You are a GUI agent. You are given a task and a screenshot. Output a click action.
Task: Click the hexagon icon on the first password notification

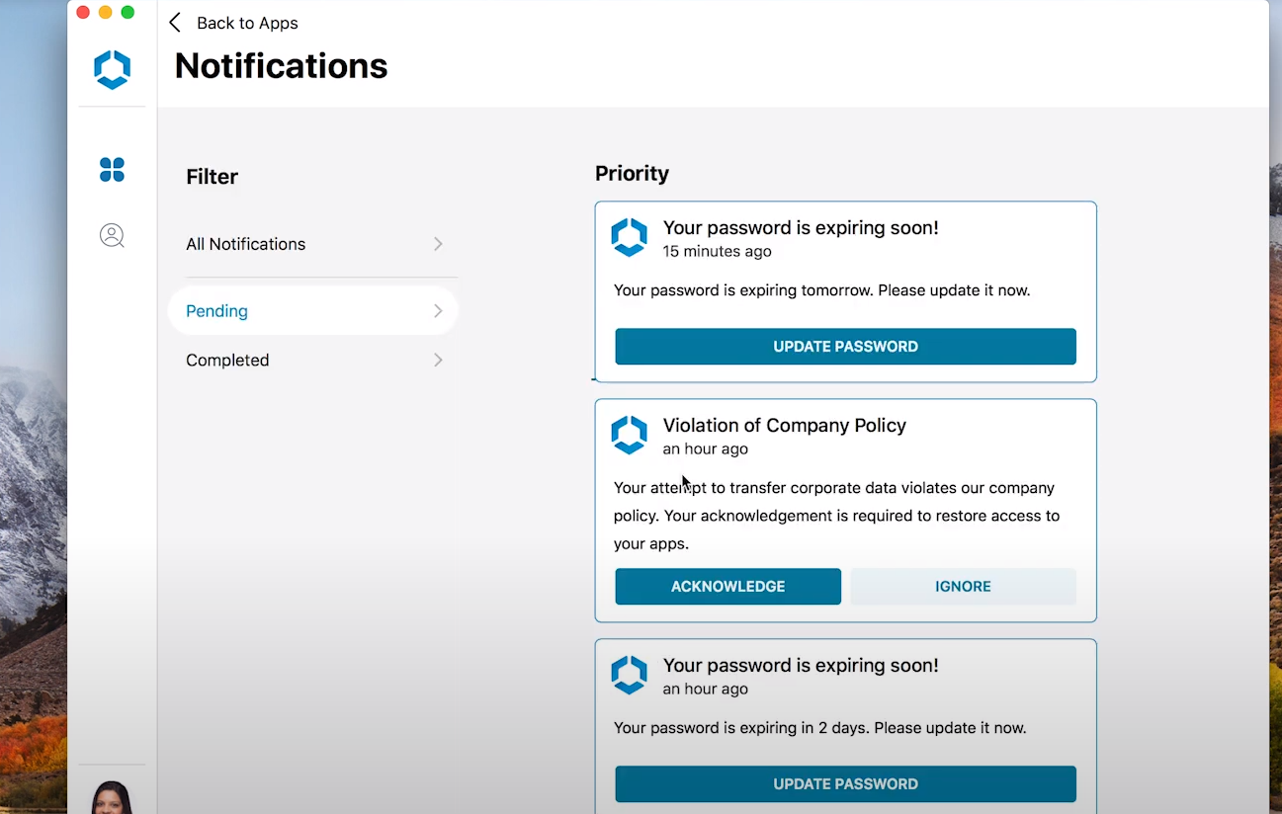point(630,237)
